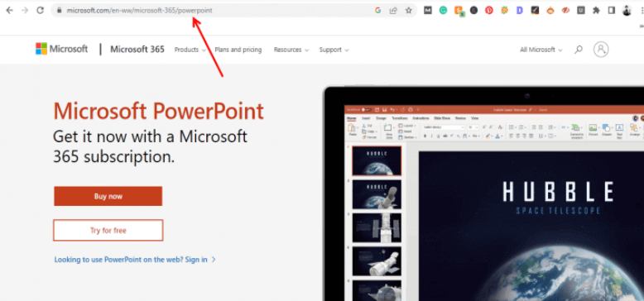Open the red Pinterest extension
This screenshot has width=644, height=301.
click(489, 11)
